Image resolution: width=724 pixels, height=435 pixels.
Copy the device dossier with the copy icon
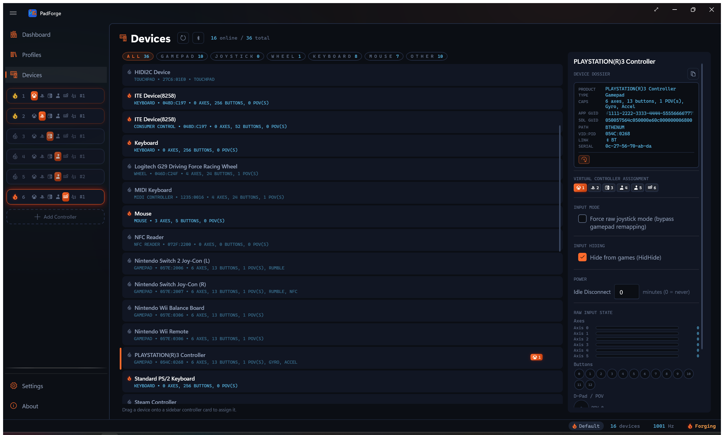pos(693,74)
